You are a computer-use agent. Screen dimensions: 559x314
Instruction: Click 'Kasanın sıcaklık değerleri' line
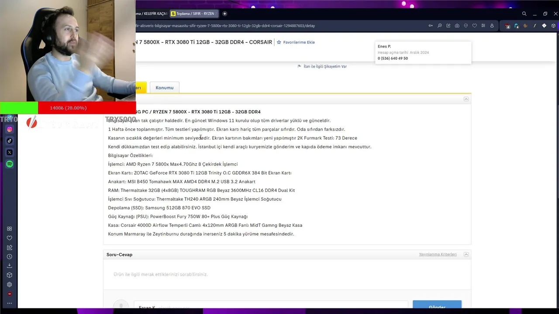[x=233, y=138]
